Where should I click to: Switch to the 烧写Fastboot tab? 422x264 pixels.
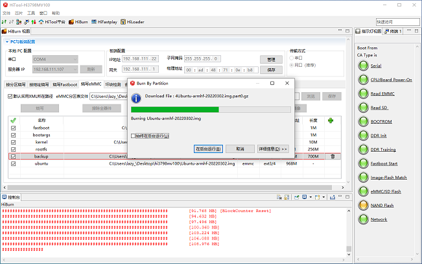[65, 85]
